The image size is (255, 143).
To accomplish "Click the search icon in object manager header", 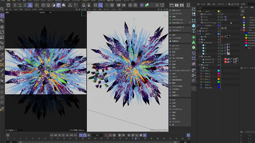I will [229, 4].
